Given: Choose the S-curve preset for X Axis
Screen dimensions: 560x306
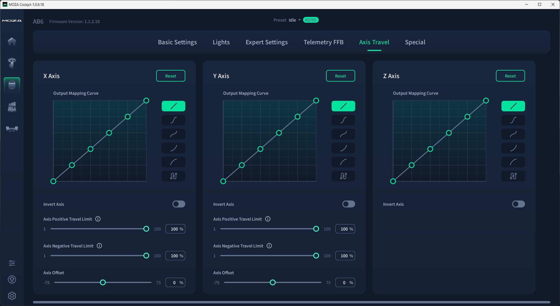Looking at the screenshot, I should click(173, 120).
